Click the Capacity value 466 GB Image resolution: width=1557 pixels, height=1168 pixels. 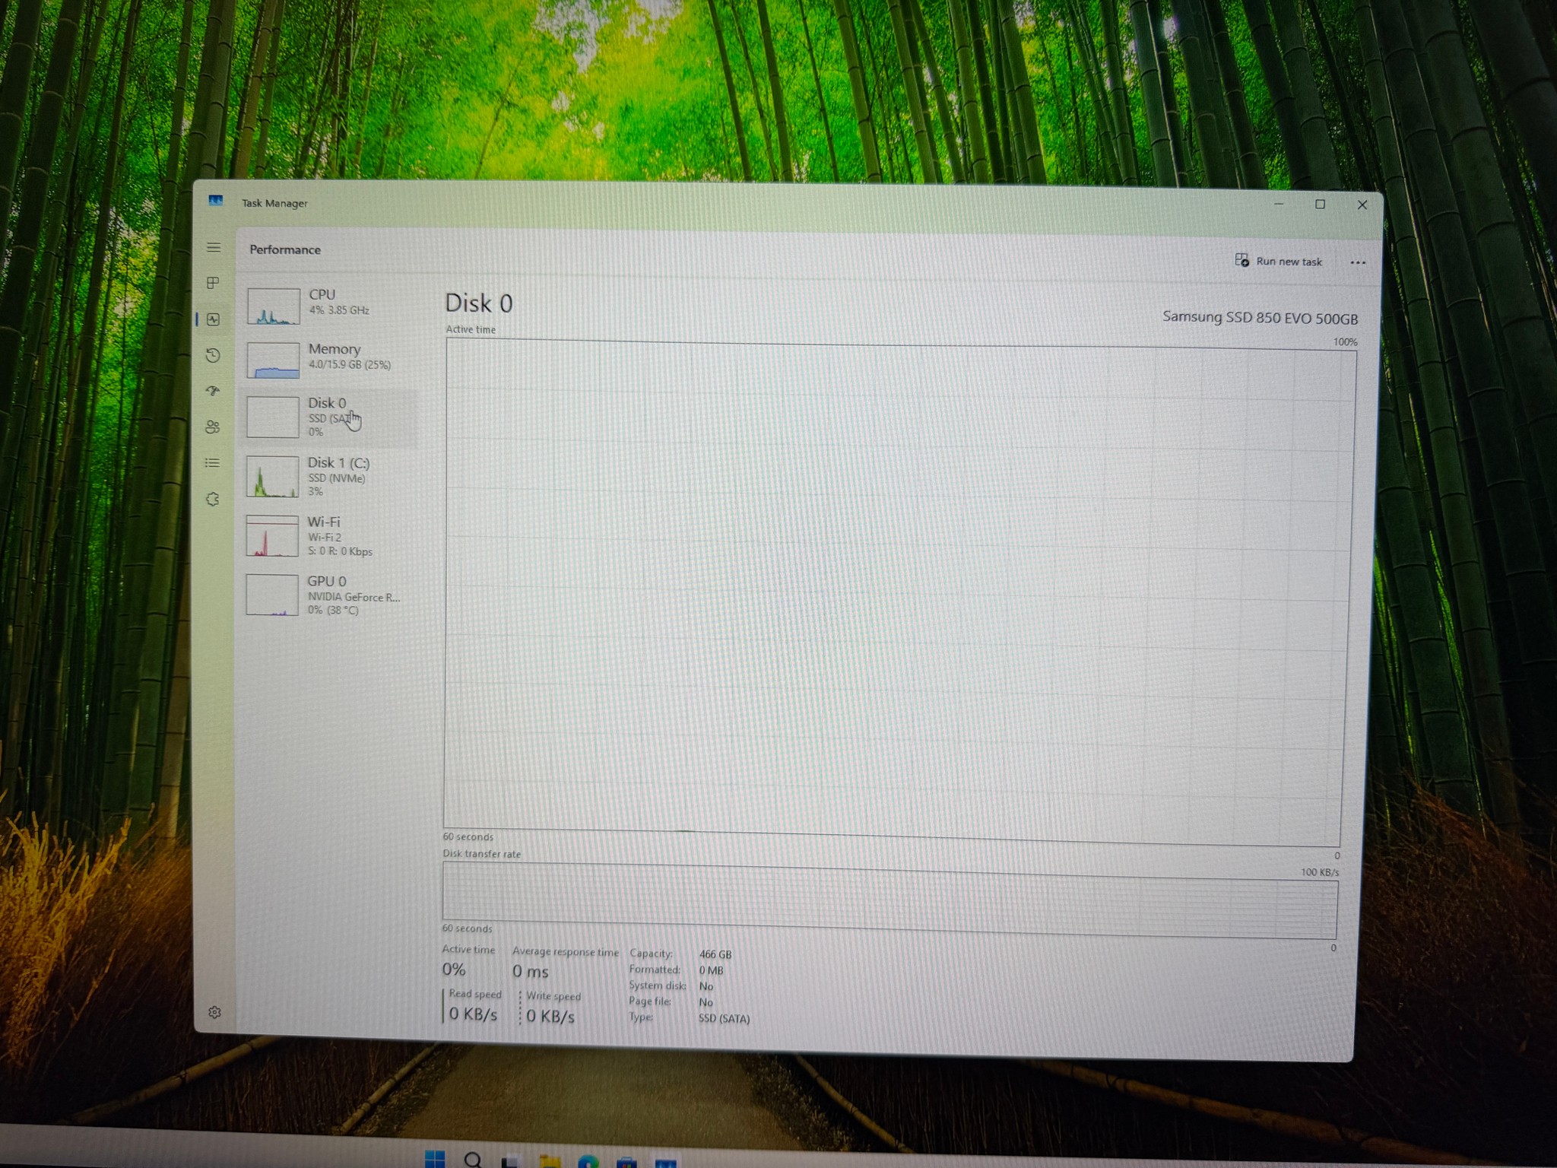(x=715, y=954)
